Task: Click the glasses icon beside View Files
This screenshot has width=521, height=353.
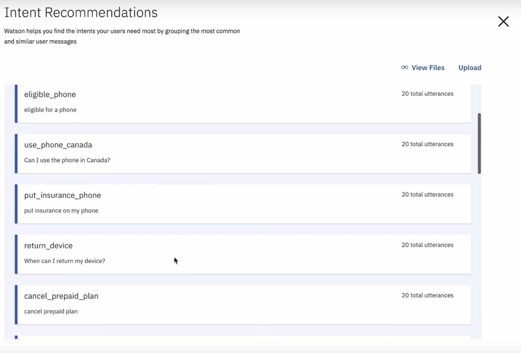Action: [404, 67]
